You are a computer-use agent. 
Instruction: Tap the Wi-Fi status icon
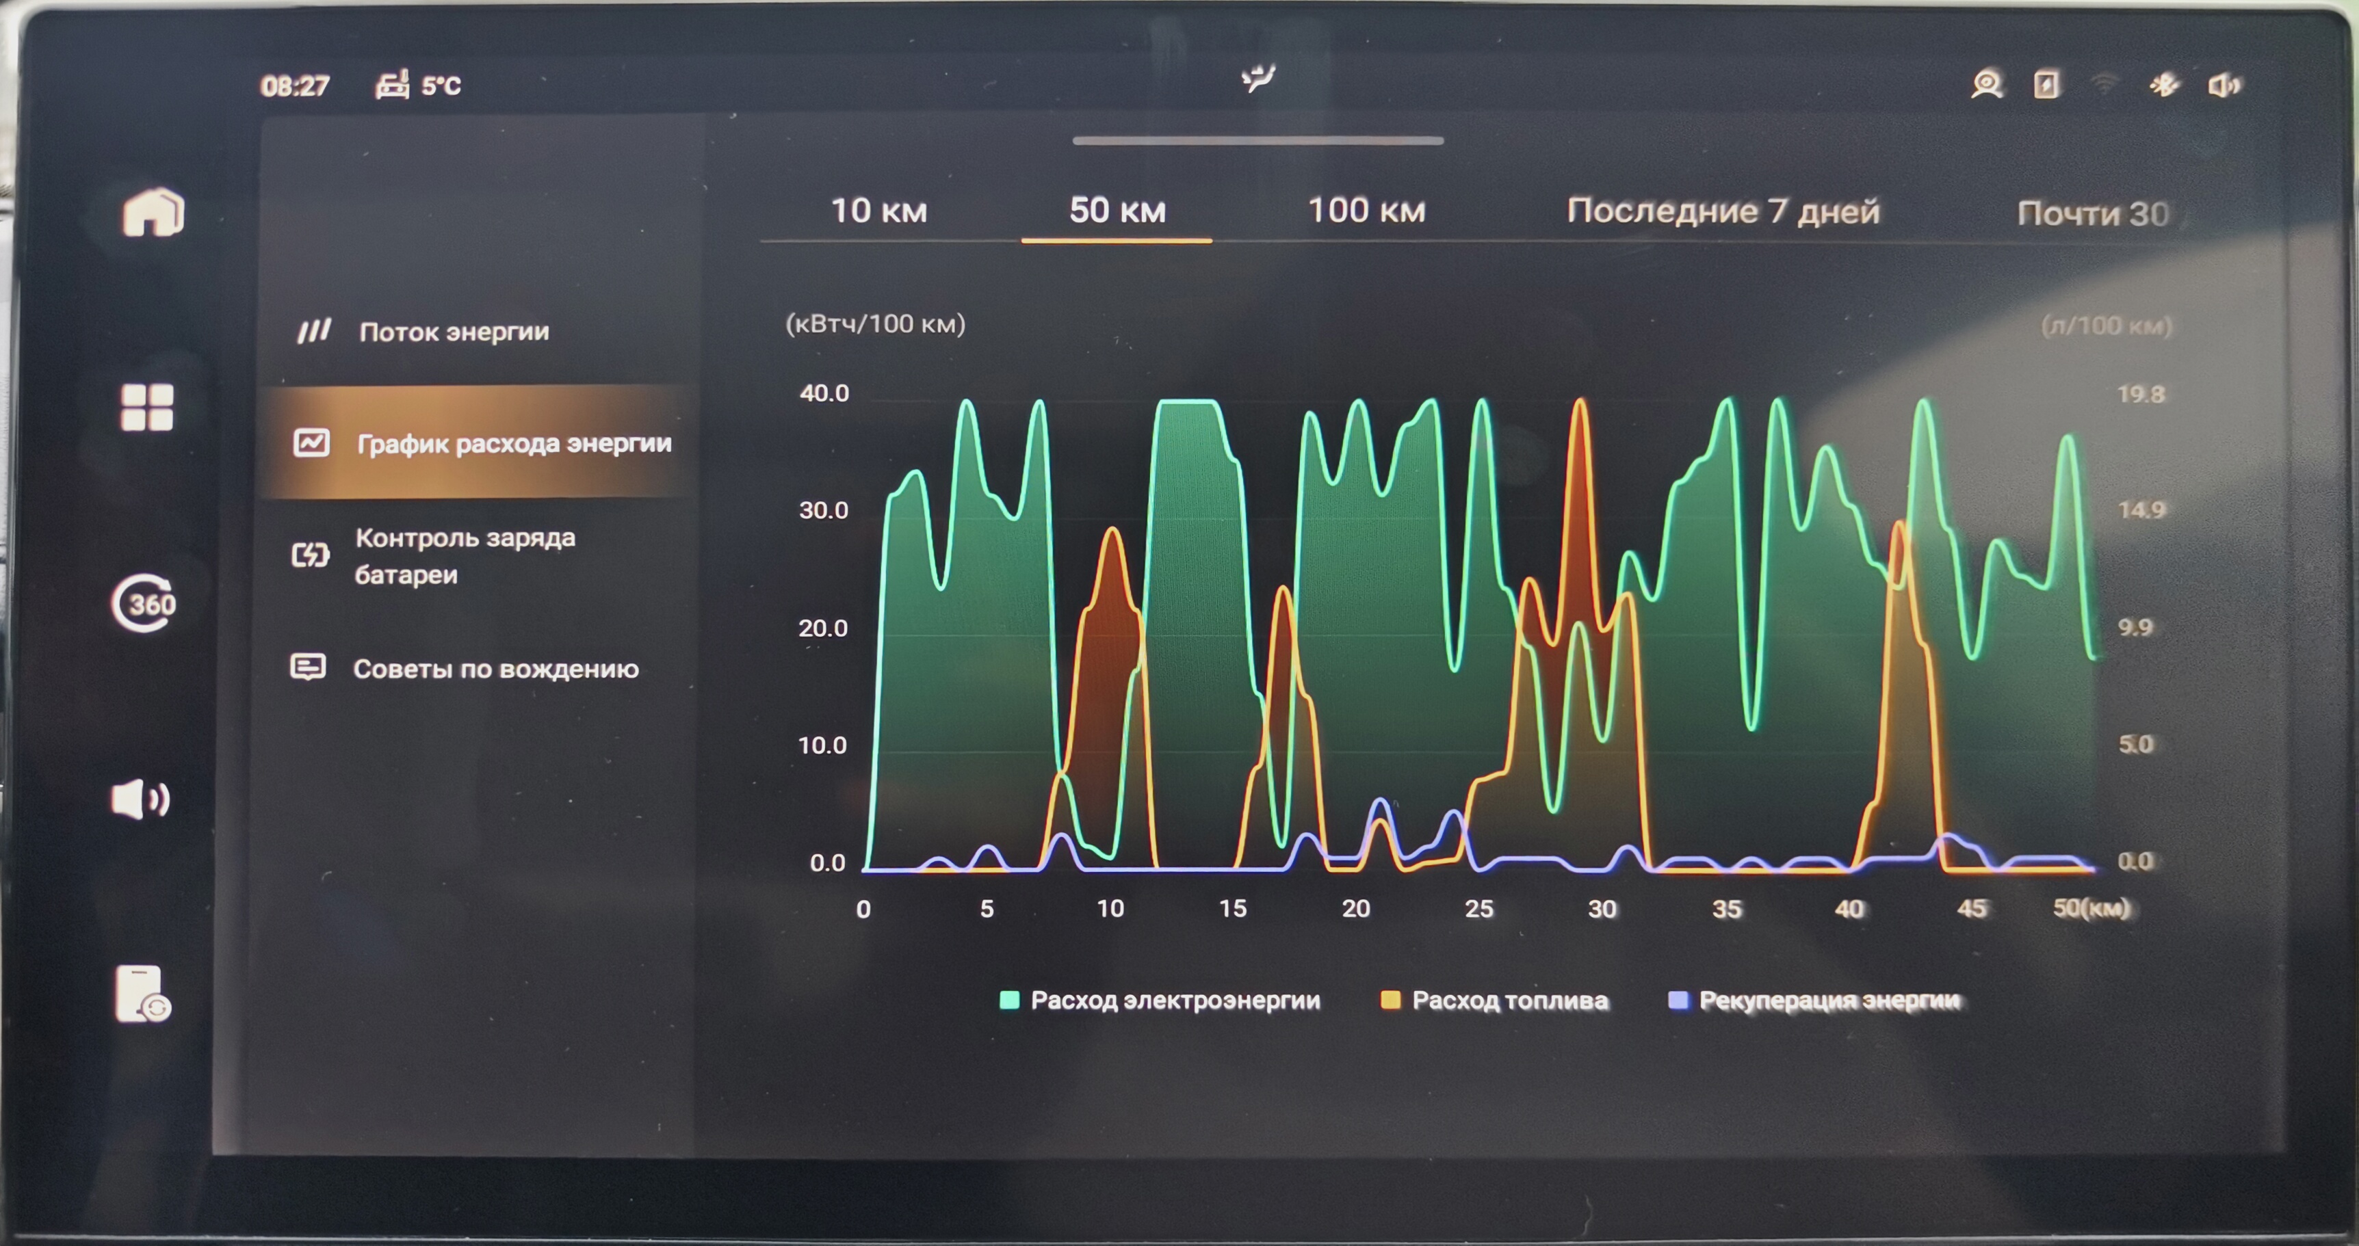pyautogui.click(x=2105, y=85)
